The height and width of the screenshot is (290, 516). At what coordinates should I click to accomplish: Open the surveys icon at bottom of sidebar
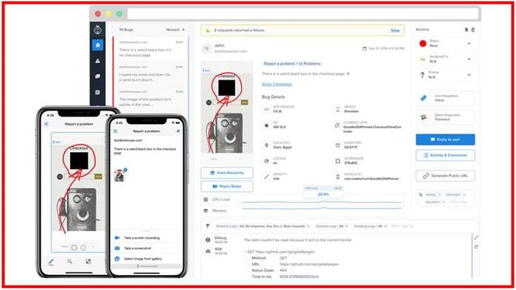[98, 92]
